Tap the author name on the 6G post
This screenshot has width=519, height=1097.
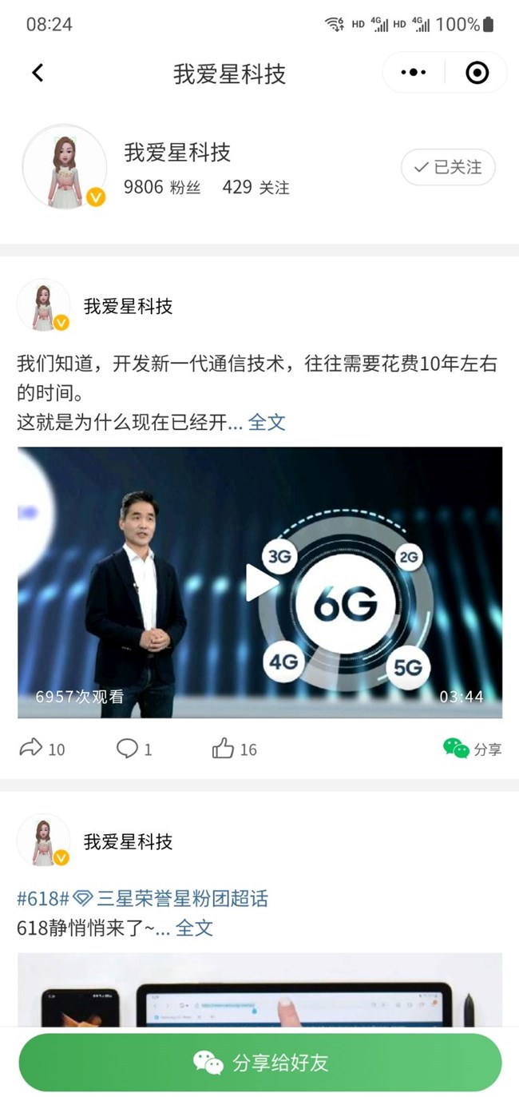[128, 306]
